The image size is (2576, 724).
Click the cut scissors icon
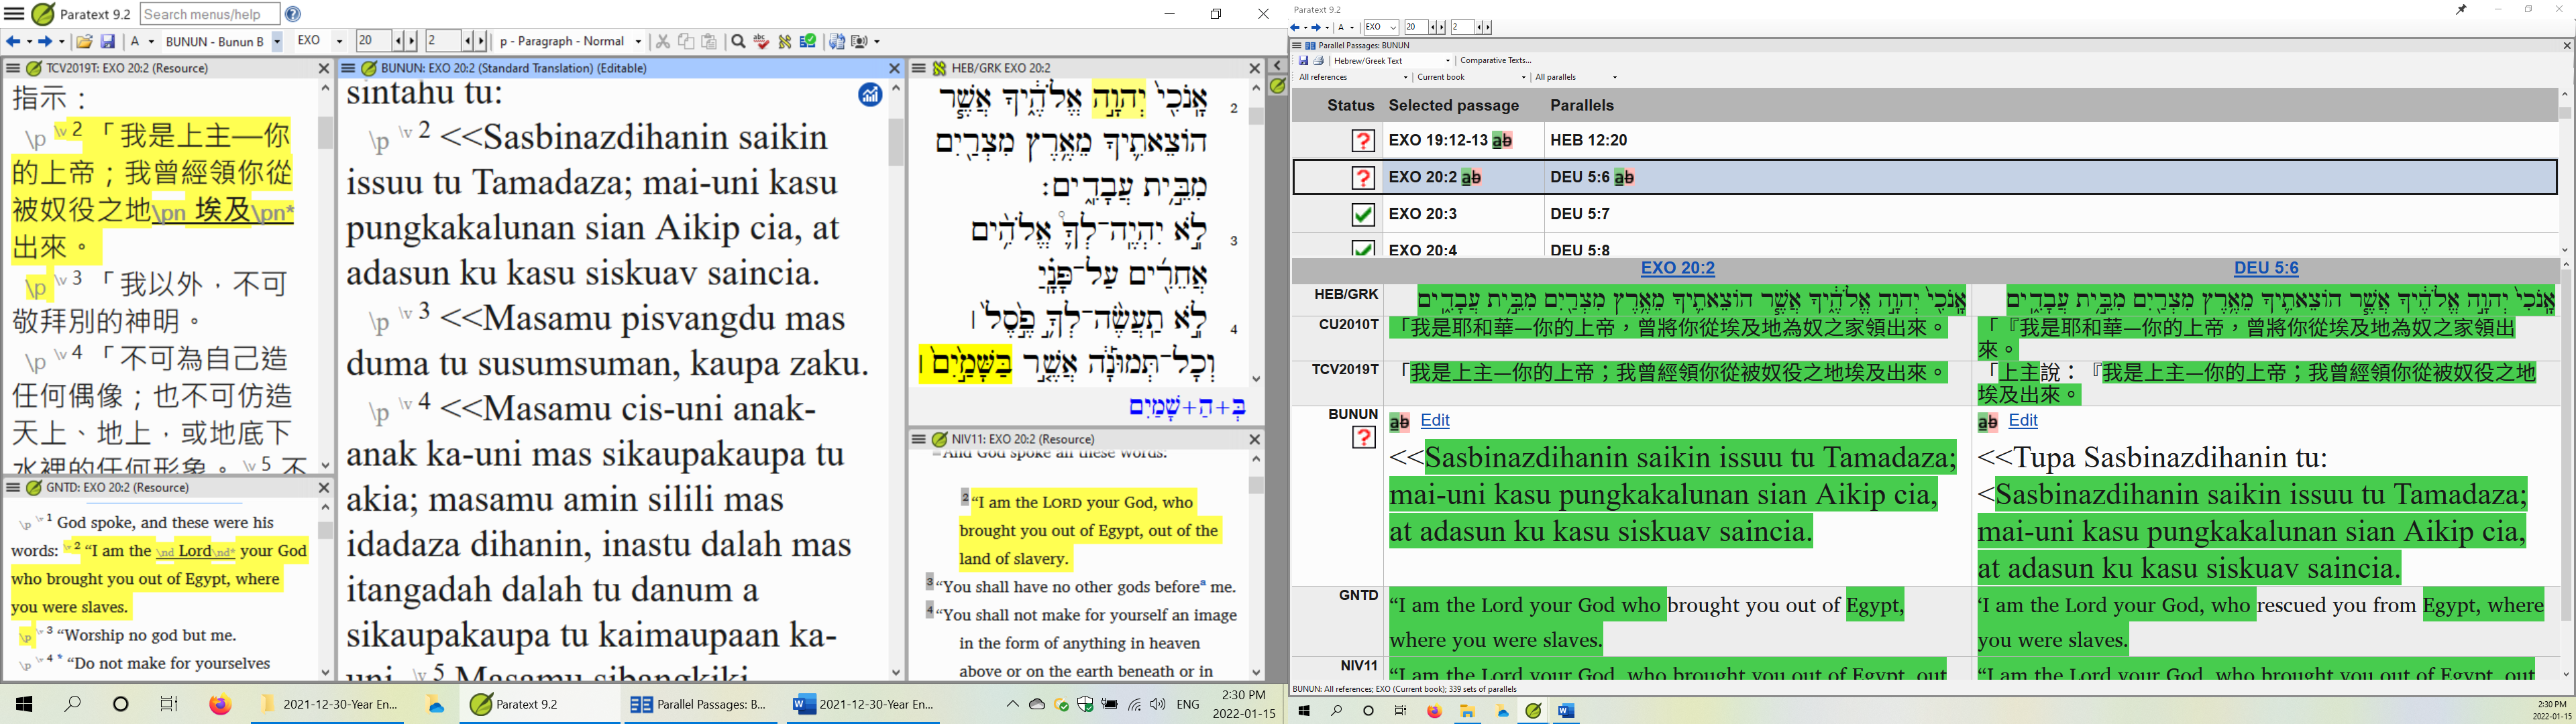click(662, 41)
